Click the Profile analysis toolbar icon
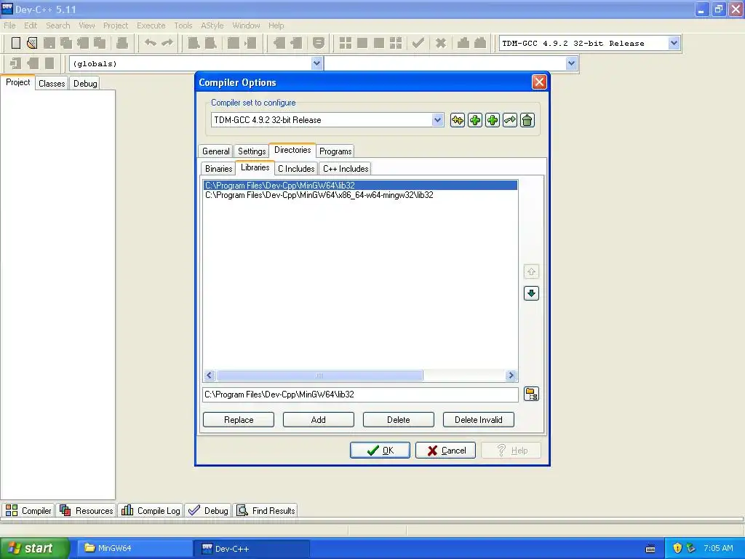 pos(463,43)
